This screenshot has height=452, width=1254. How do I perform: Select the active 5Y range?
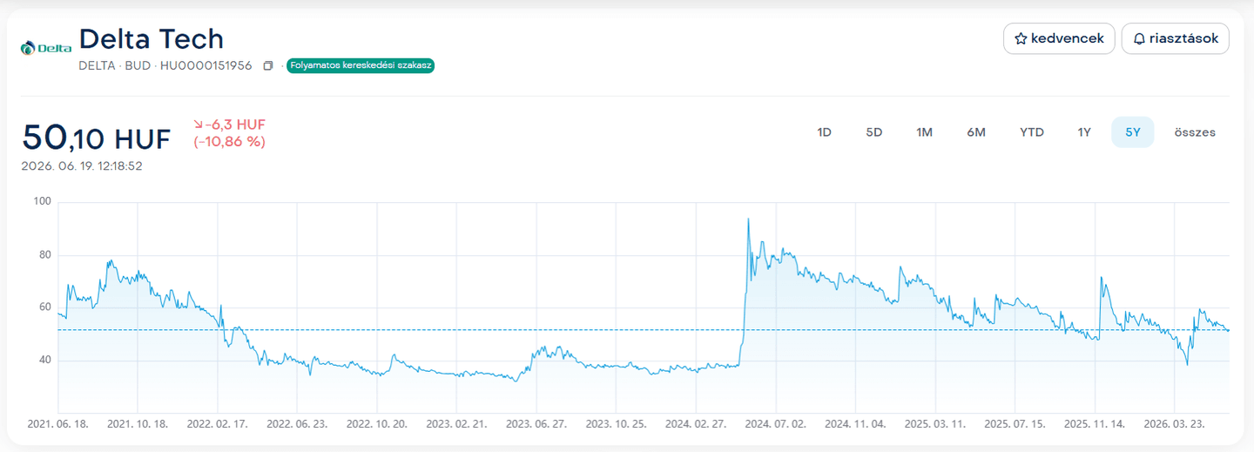click(1132, 132)
